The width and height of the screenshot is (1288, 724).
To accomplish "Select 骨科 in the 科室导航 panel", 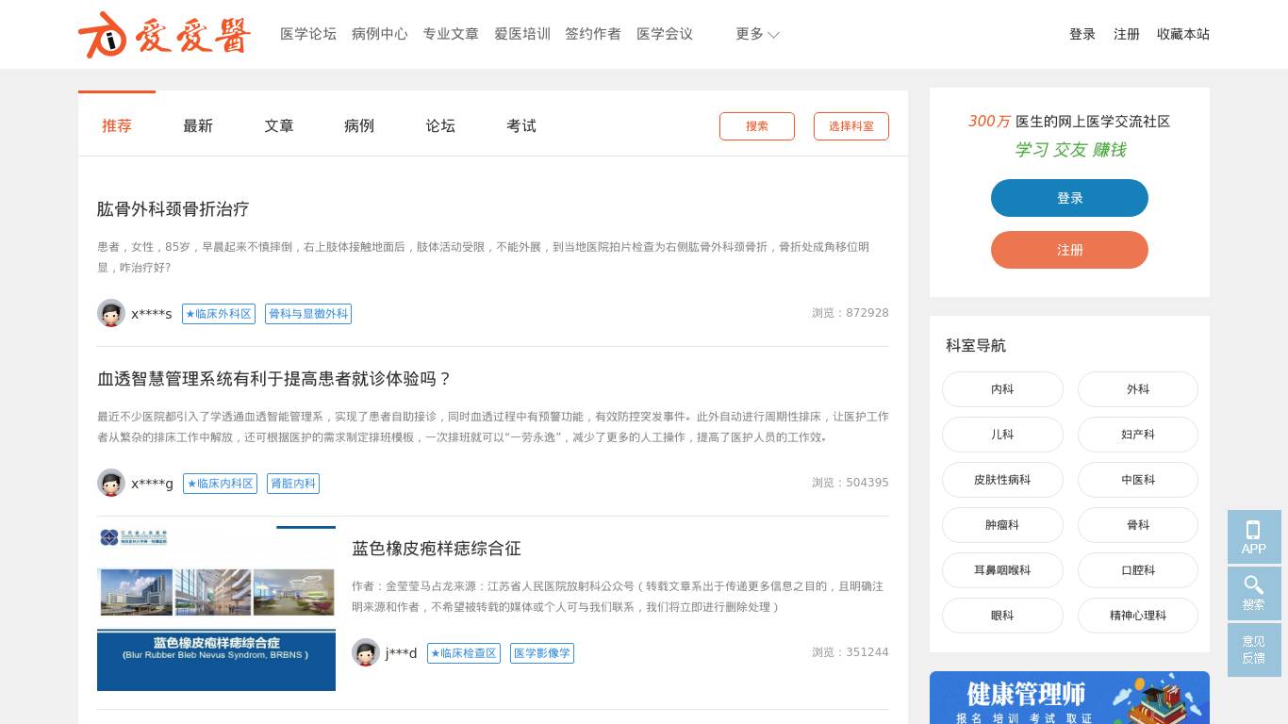I will (1138, 525).
